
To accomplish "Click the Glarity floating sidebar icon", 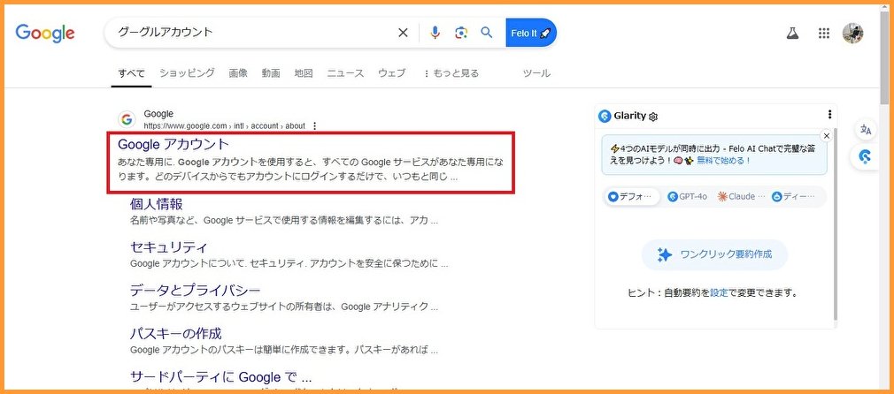I will (866, 156).
